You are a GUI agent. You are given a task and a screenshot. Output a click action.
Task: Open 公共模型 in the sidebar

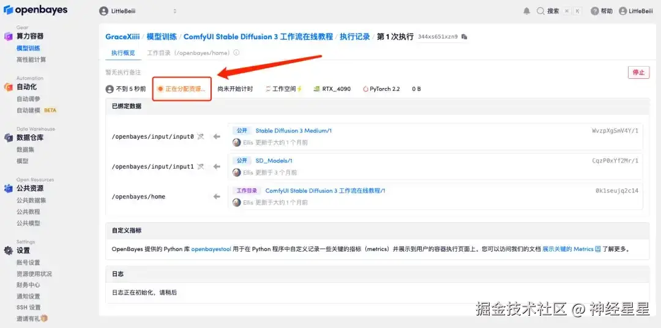[28, 223]
